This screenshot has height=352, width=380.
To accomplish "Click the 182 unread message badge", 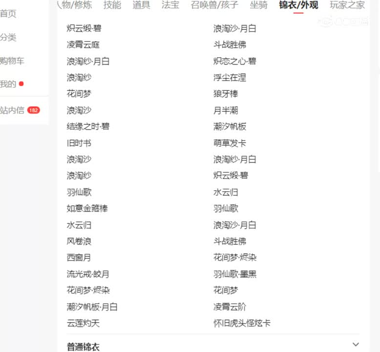I will click(x=33, y=110).
